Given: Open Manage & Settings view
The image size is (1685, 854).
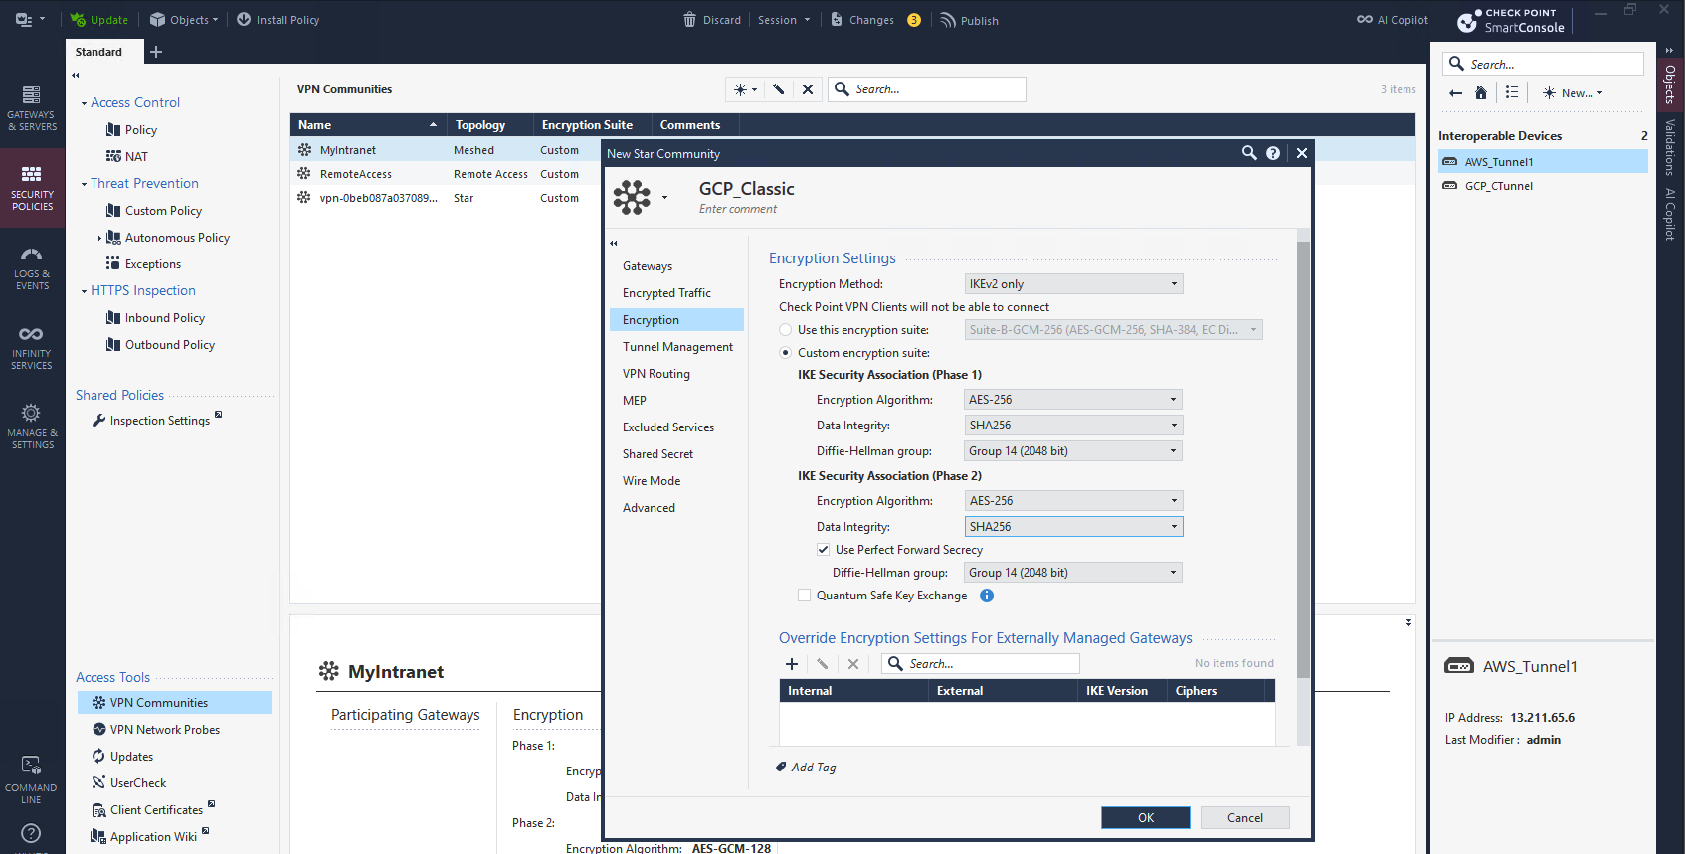Looking at the screenshot, I should pyautogui.click(x=32, y=427).
